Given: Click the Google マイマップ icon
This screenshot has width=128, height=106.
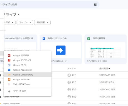Looking at the screenshot, I should 9,60.
